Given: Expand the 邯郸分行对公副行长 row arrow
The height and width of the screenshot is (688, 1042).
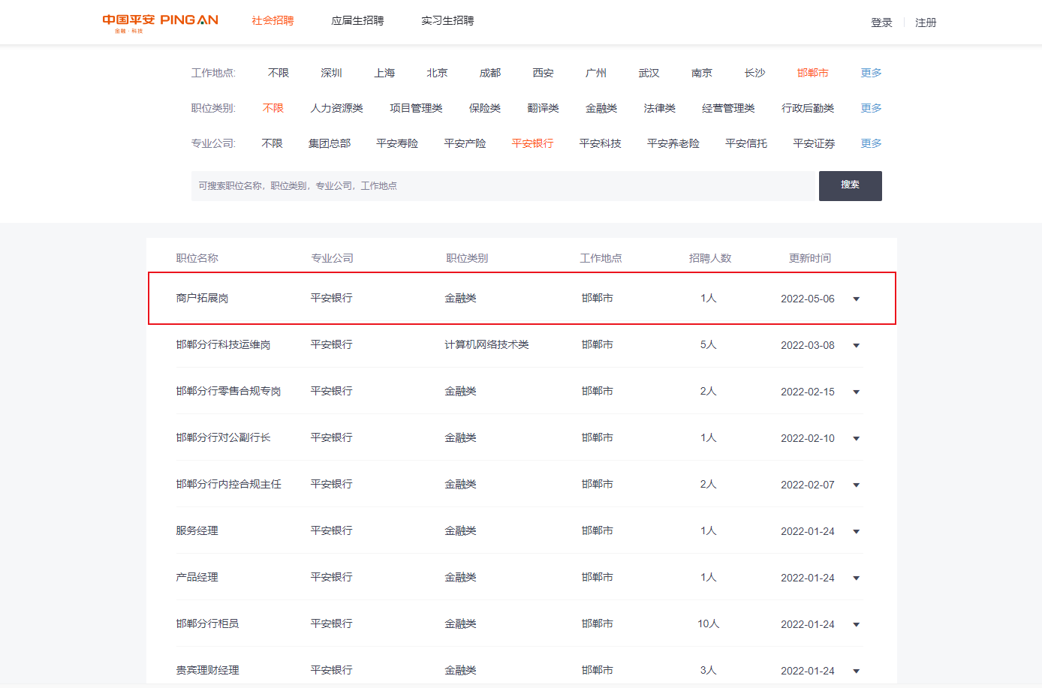Looking at the screenshot, I should tap(856, 439).
